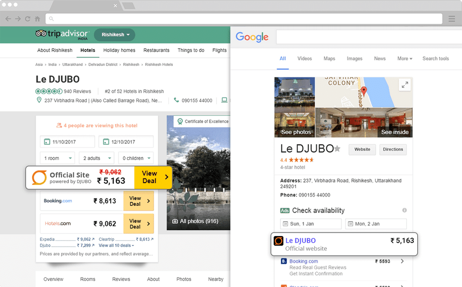Switch to the Rooms tab
Viewport: 462px width, 287px height.
point(88,279)
